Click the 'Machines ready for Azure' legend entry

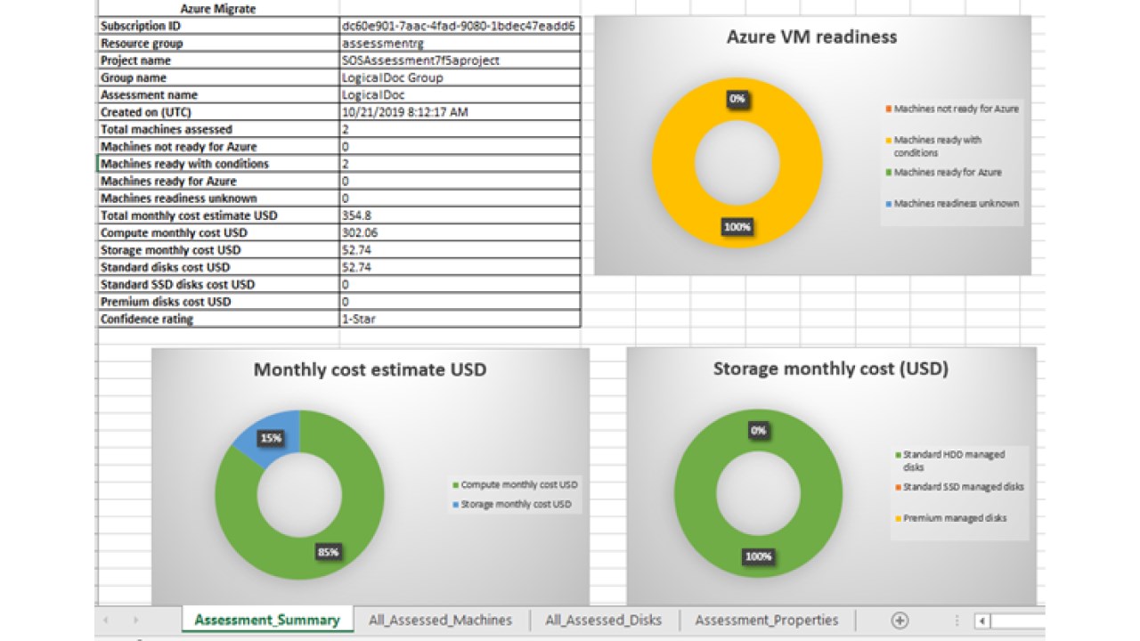[943, 173]
